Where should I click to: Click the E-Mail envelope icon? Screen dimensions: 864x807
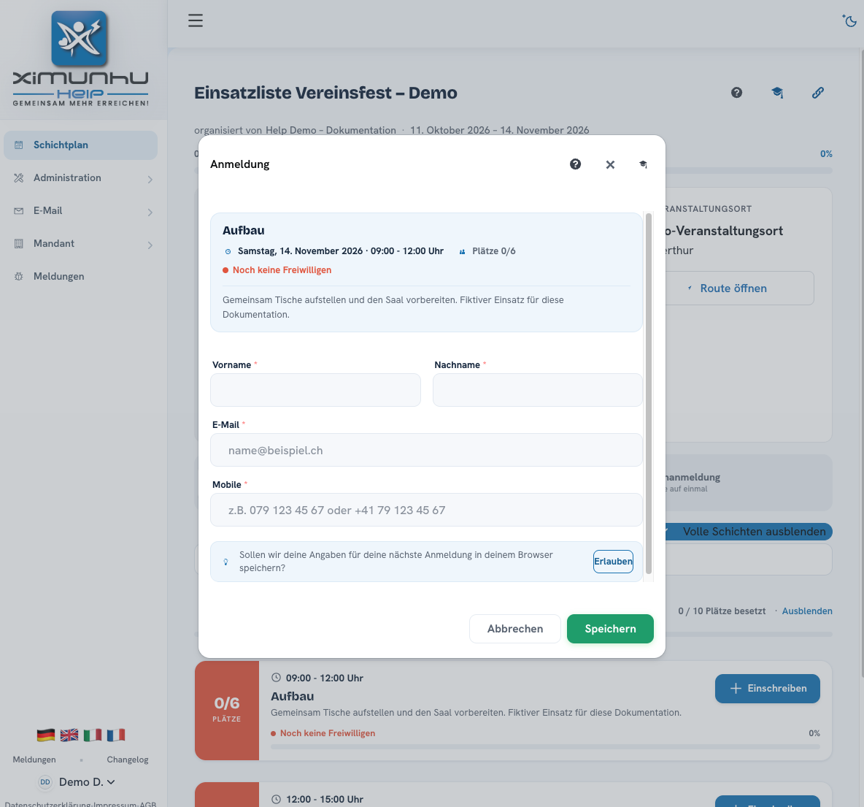tap(19, 211)
